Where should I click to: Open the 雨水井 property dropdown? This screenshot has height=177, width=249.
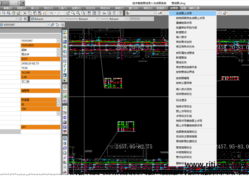click(58, 54)
